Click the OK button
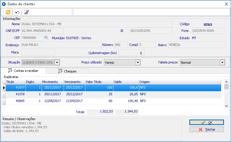231x142 pixels. click(207, 122)
